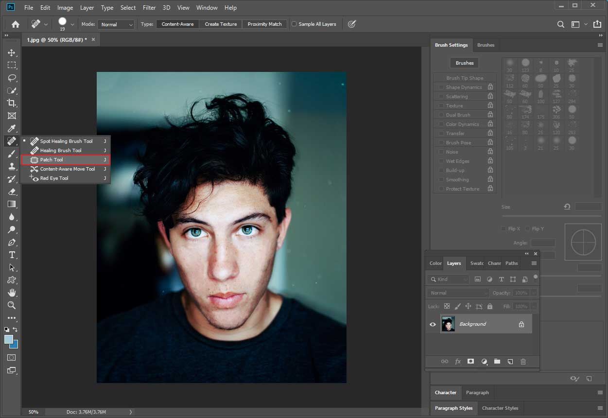Expand the brush size picker dropdown
The width and height of the screenshot is (608, 418).
71,23
